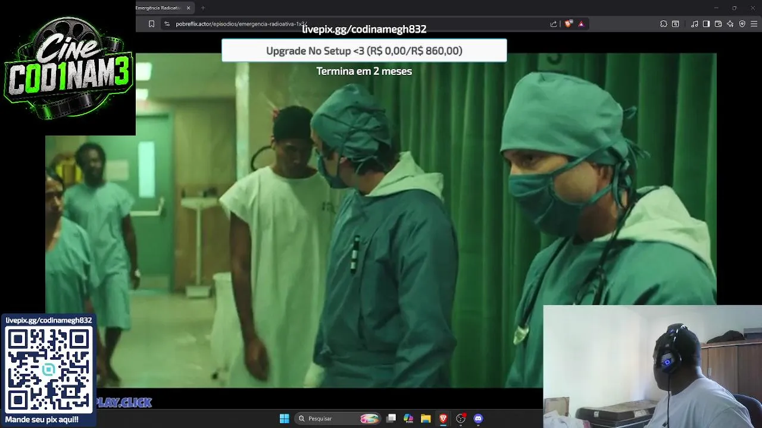Screen dimensions: 762x428
Task: Open site settings icon in address bar
Action: (x=167, y=24)
